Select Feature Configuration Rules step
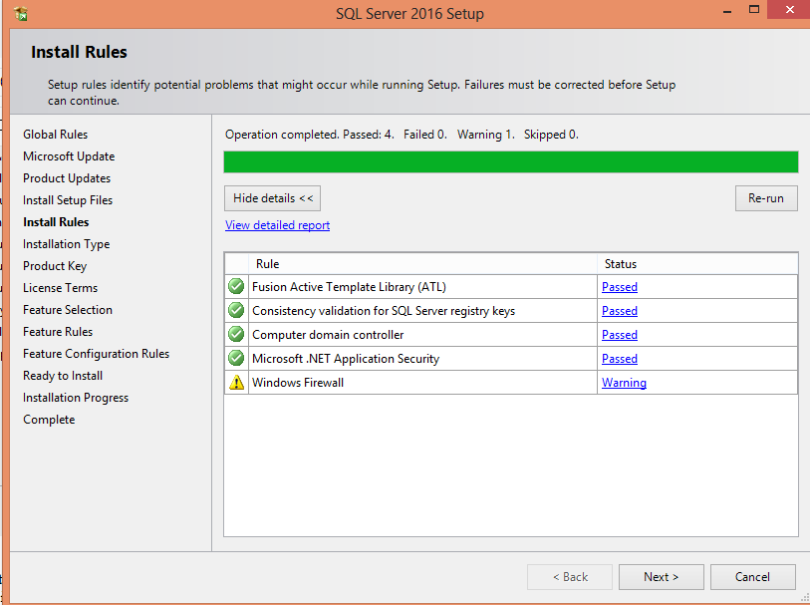 [96, 354]
